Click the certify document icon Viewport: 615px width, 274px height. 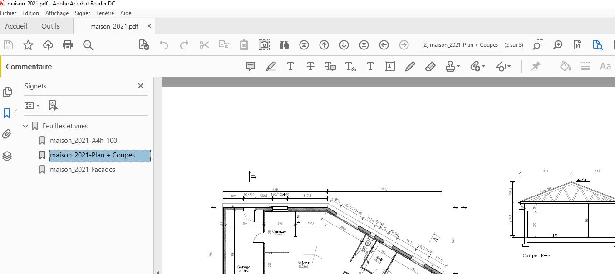144,45
